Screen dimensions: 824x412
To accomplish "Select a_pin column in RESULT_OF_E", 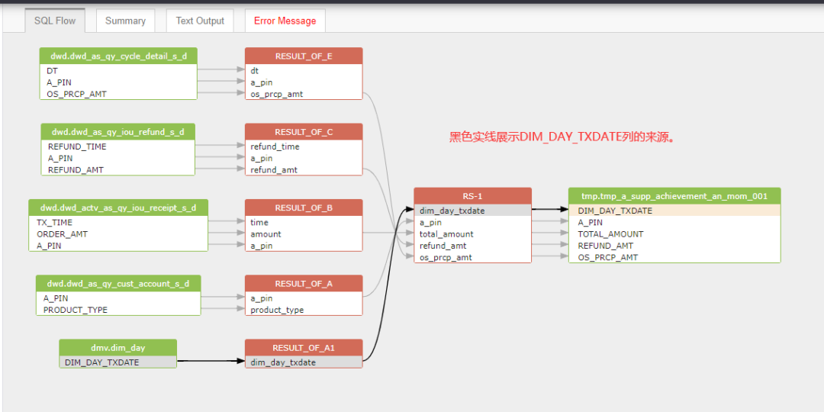I will point(304,82).
